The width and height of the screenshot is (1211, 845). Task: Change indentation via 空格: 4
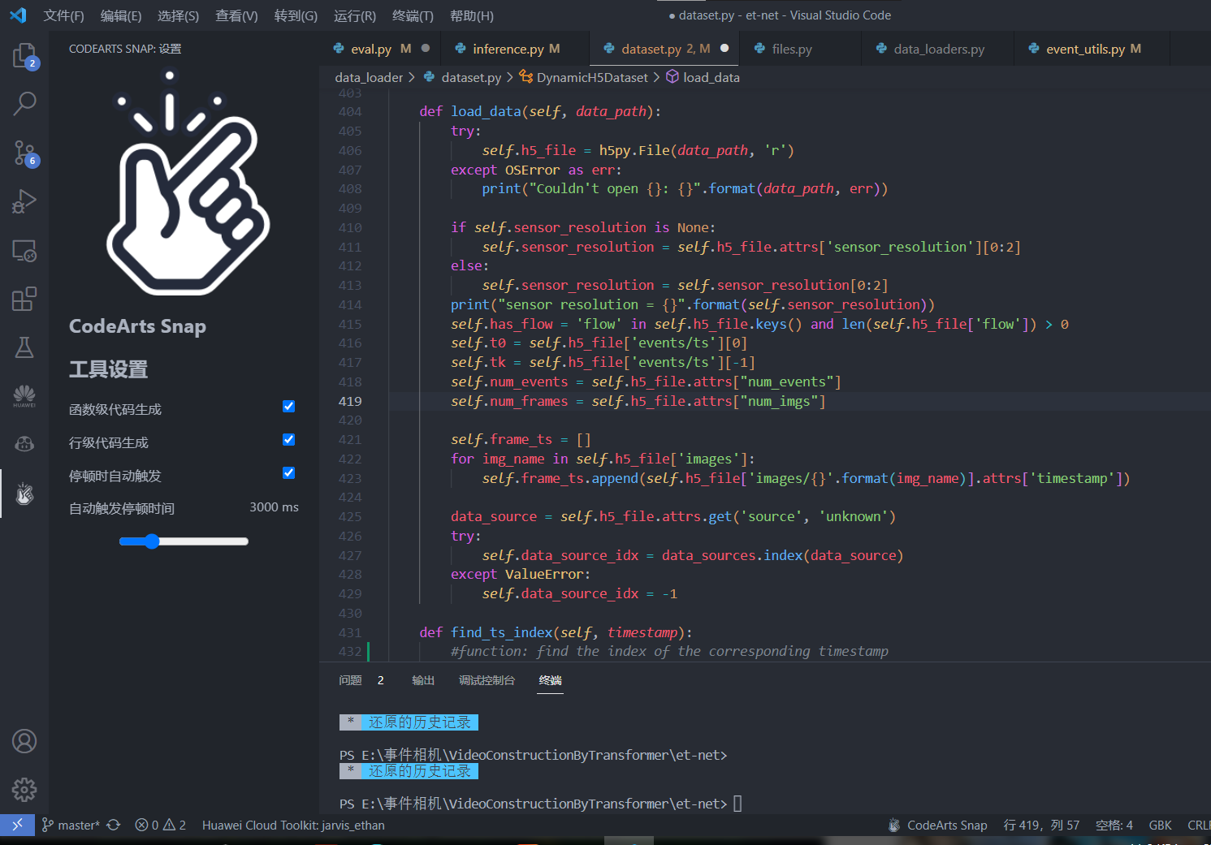pyautogui.click(x=1114, y=825)
